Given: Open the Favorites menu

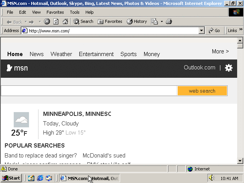Looking at the screenshot, I should click(55, 12).
